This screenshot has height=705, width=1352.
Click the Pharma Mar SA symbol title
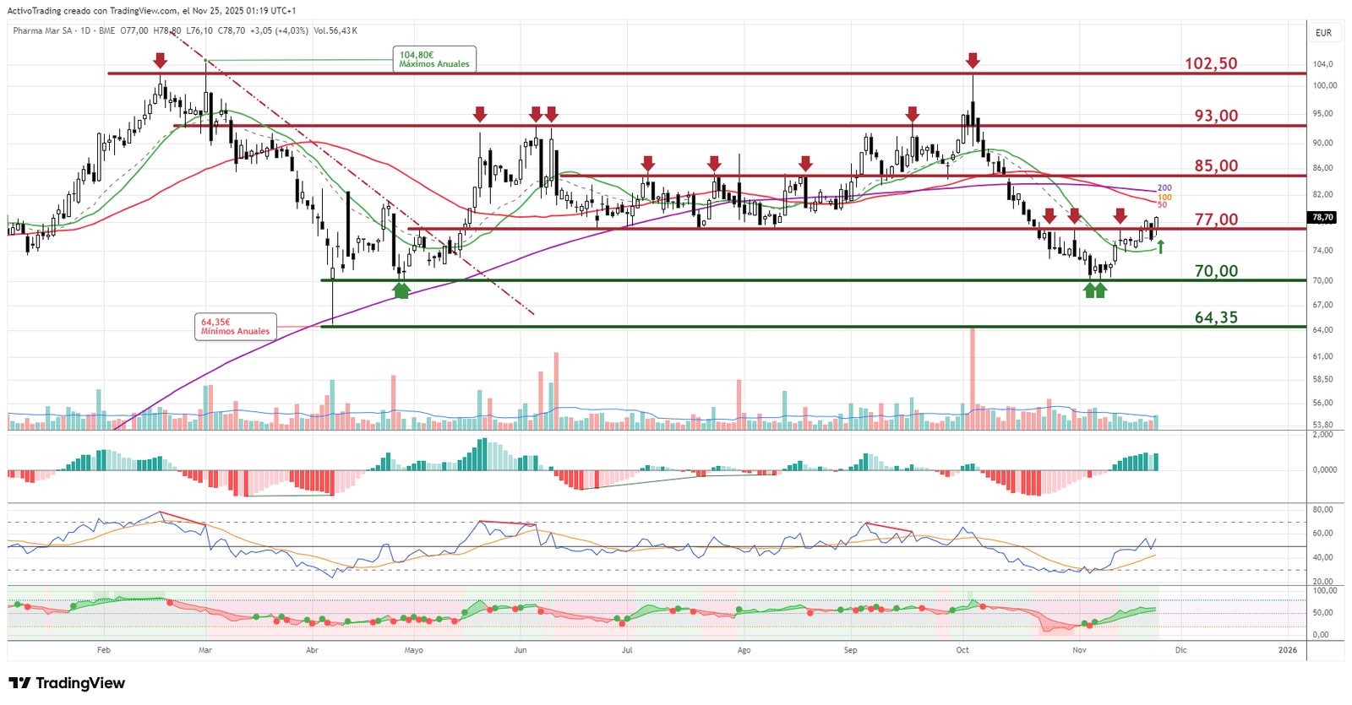tap(42, 30)
